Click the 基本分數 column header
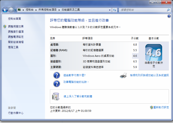 154,38
